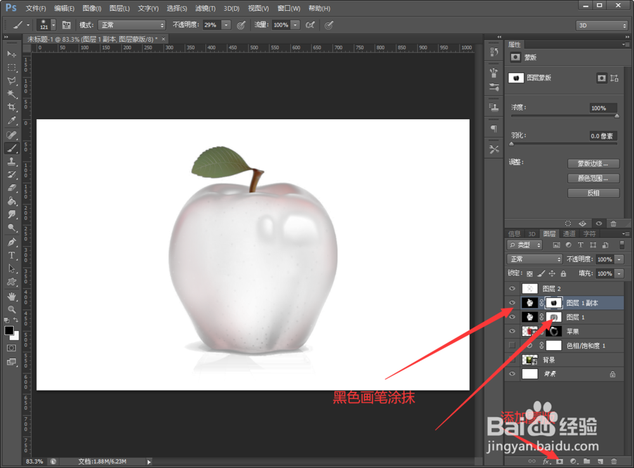The width and height of the screenshot is (634, 468).
Task: Open the 窗口(W) menu
Action: click(x=288, y=8)
